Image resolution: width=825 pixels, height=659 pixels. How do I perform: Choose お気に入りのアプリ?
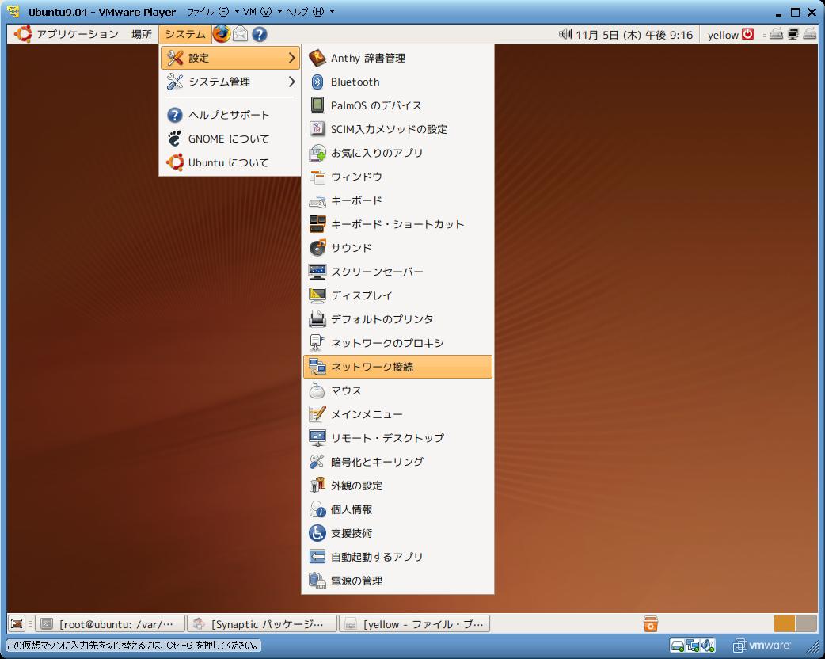(397, 153)
